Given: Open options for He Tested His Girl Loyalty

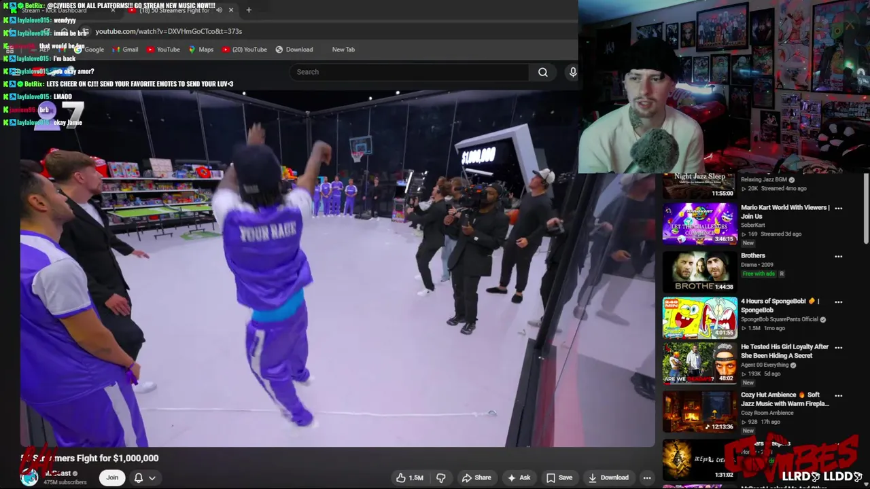Looking at the screenshot, I should point(838,348).
